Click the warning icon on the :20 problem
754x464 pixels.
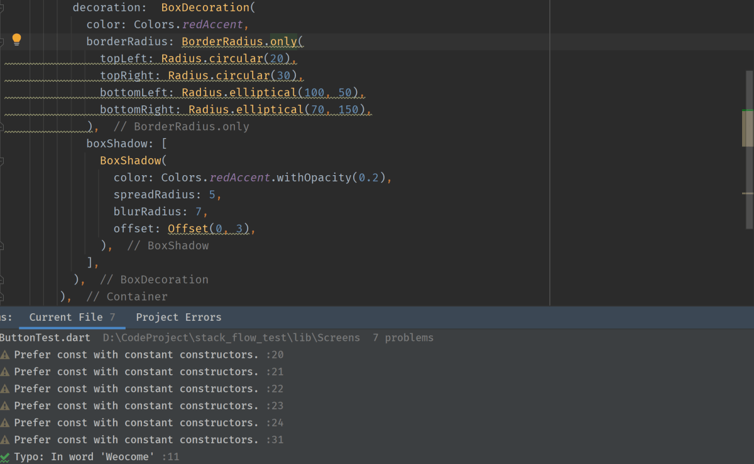[x=4, y=355]
